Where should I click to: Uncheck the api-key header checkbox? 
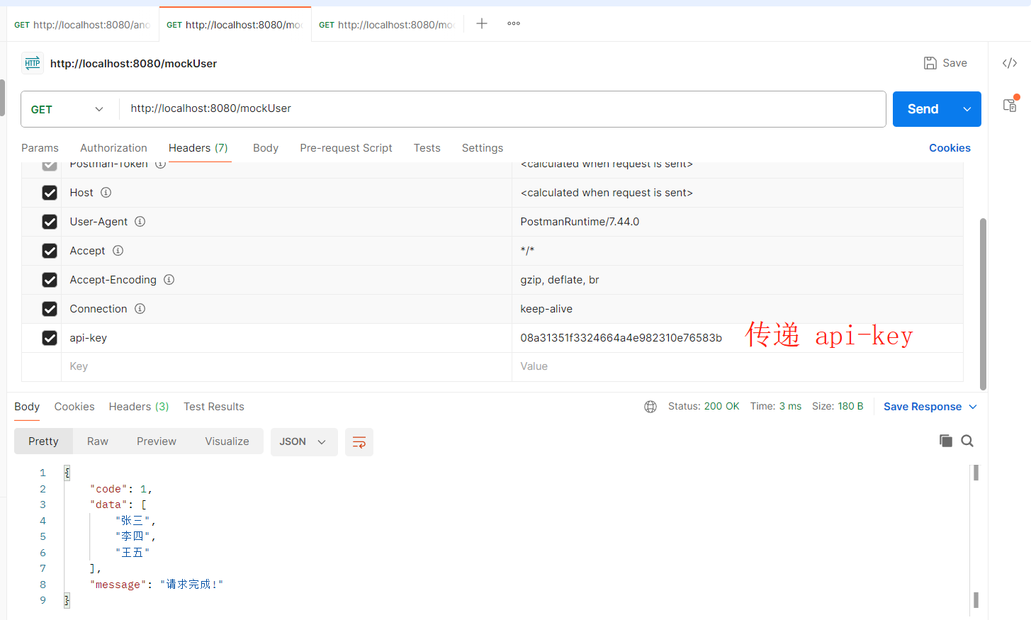50,338
